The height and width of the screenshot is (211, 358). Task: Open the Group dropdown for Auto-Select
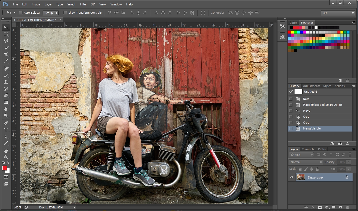point(51,13)
